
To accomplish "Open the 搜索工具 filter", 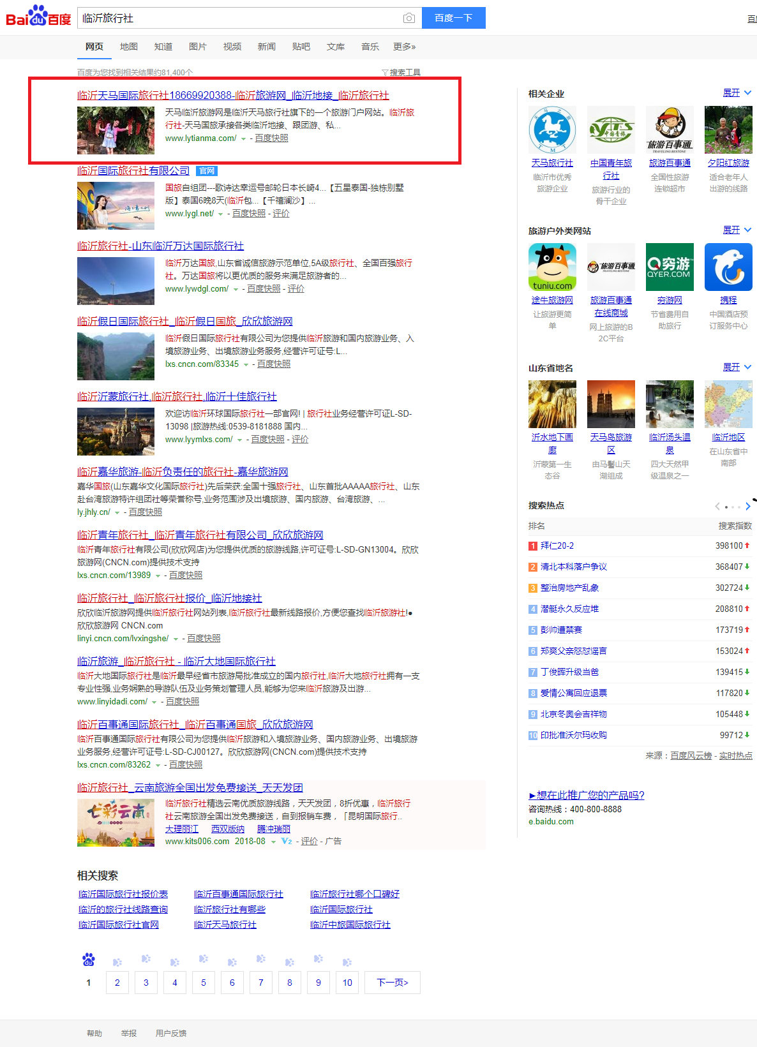I will pyautogui.click(x=401, y=73).
